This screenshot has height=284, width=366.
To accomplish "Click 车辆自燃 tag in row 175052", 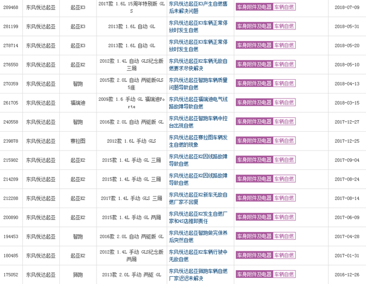I will click(284, 275).
